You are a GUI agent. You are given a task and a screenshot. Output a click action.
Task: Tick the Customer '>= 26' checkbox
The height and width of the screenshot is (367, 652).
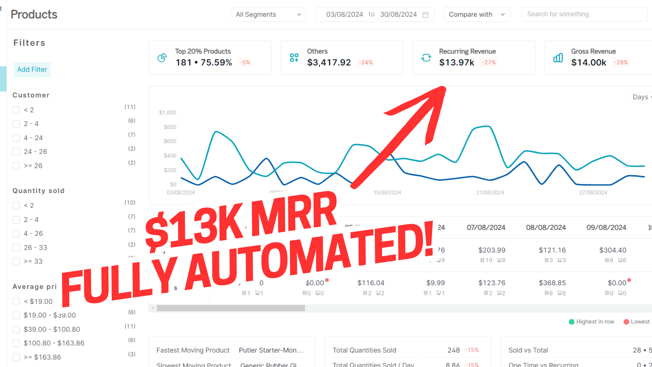pyautogui.click(x=16, y=166)
